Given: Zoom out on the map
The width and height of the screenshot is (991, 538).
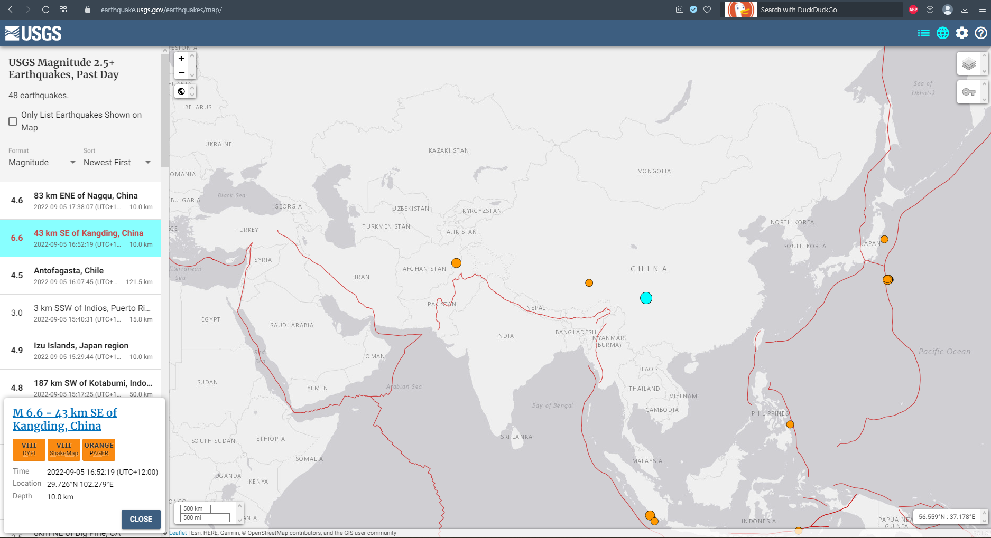Looking at the screenshot, I should coord(181,72).
